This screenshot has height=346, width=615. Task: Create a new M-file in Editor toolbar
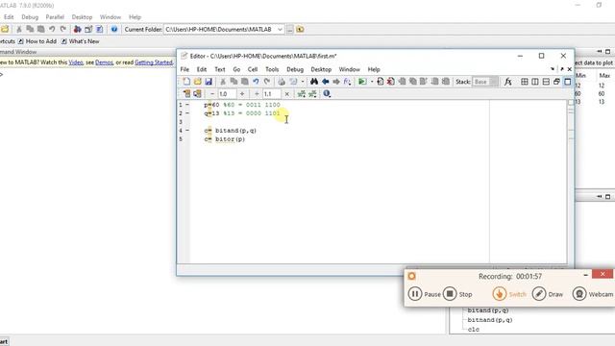[x=186, y=82]
